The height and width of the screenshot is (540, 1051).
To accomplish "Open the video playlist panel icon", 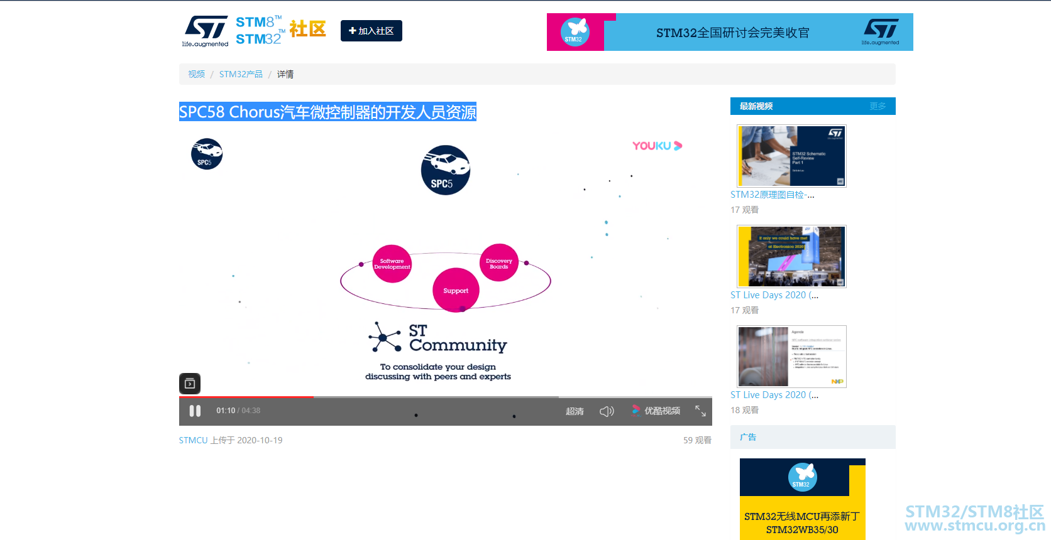I will click(190, 383).
